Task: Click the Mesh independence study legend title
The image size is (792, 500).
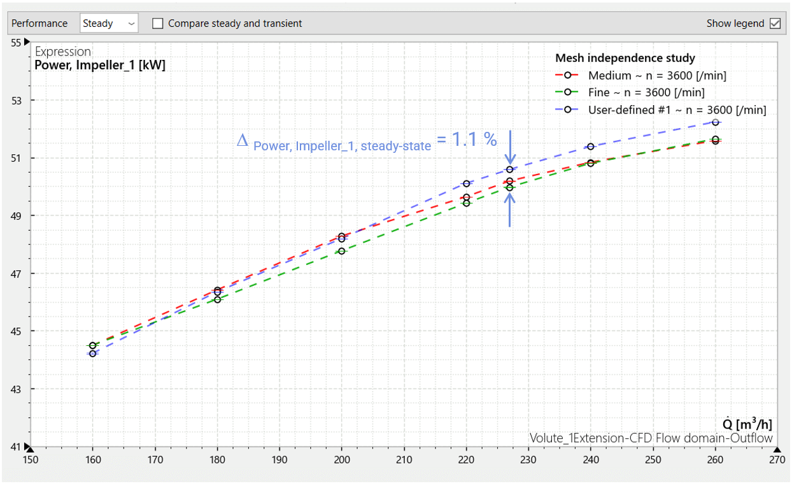Action: click(x=625, y=58)
